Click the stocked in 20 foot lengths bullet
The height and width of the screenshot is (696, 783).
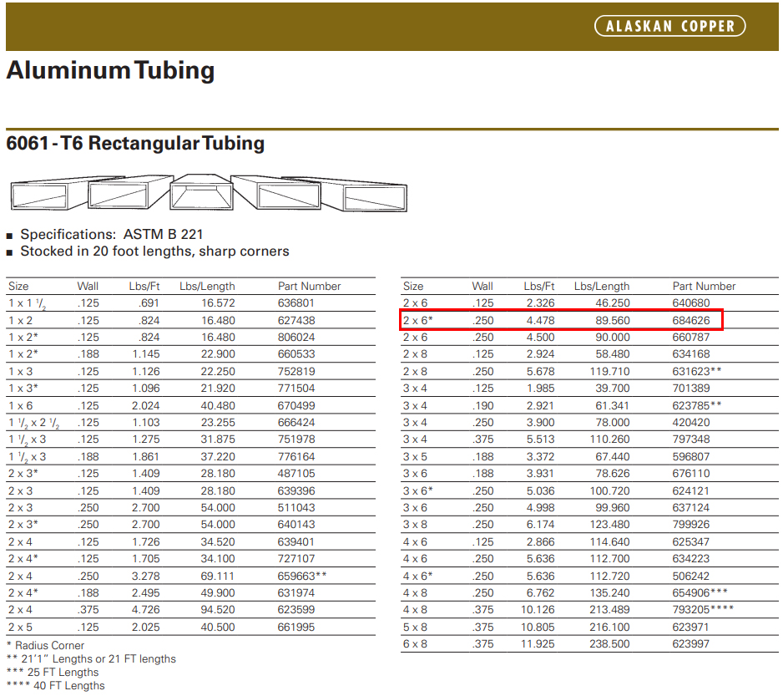click(x=154, y=251)
